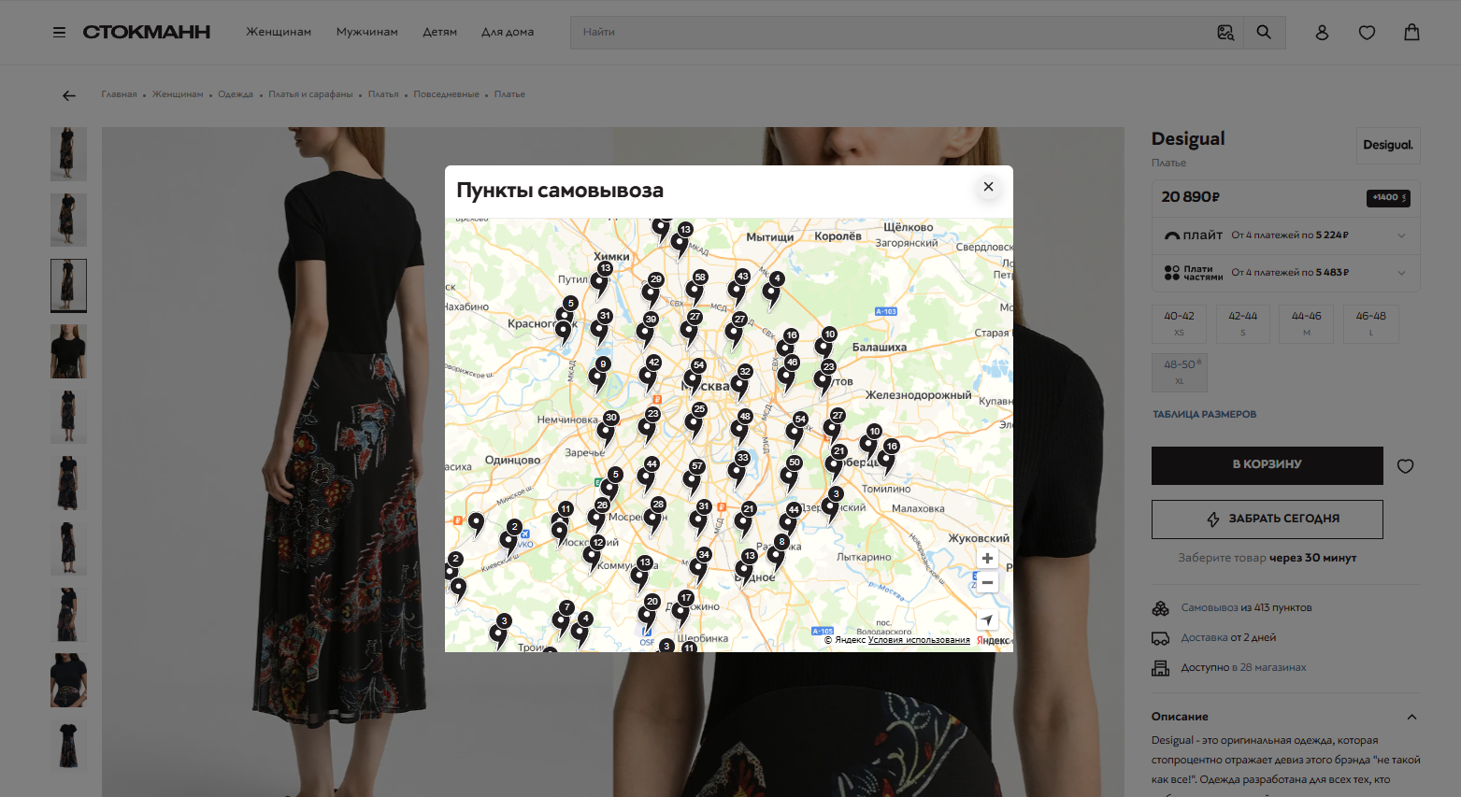The width and height of the screenshot is (1461, 797).
Task: Open the hamburger menu
Action: (x=59, y=33)
